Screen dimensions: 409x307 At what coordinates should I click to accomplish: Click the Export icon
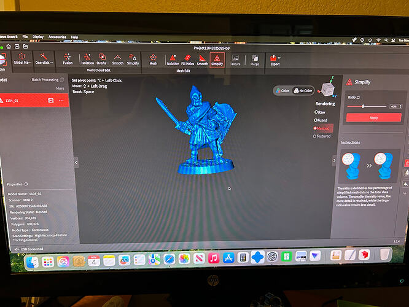pyautogui.click(x=273, y=58)
